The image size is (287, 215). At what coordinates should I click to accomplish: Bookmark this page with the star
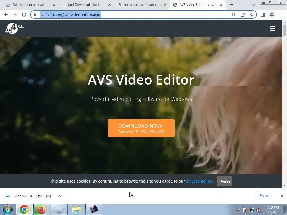pyautogui.click(x=252, y=15)
